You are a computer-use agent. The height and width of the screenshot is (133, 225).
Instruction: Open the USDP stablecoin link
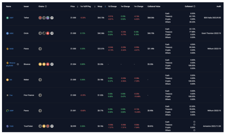point(11,111)
